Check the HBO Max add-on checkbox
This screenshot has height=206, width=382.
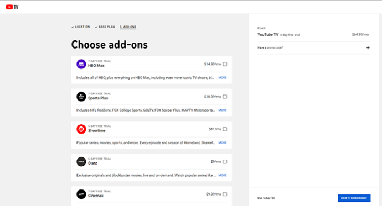[x=225, y=64]
